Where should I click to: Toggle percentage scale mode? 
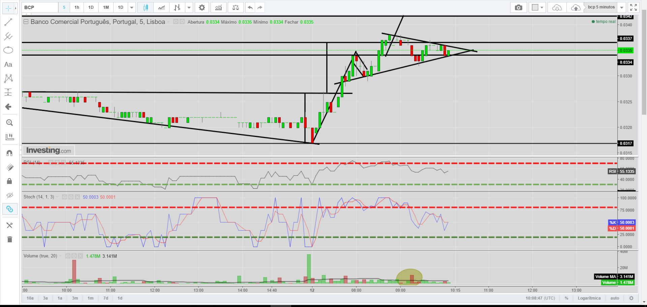(566, 298)
